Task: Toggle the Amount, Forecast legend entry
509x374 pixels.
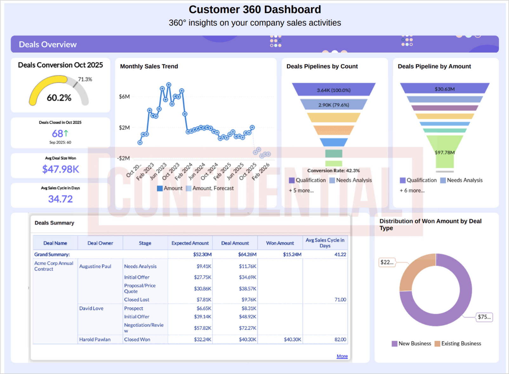Action: [x=210, y=188]
